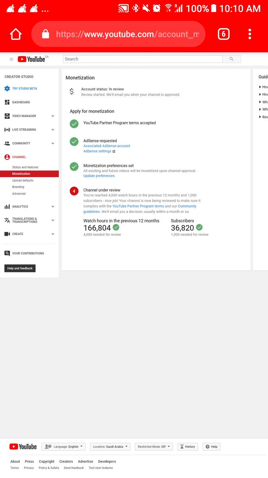Click the YouTube logo in header
Screen dimensions: 268x478
pos(32,59)
